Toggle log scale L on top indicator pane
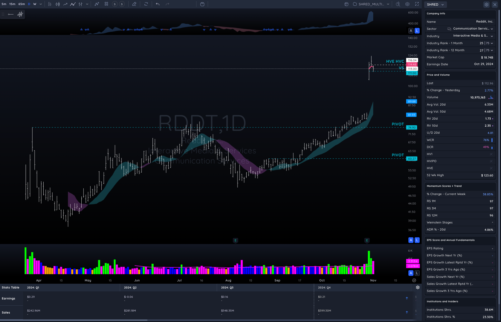The height and width of the screenshot is (322, 501). click(x=417, y=31)
